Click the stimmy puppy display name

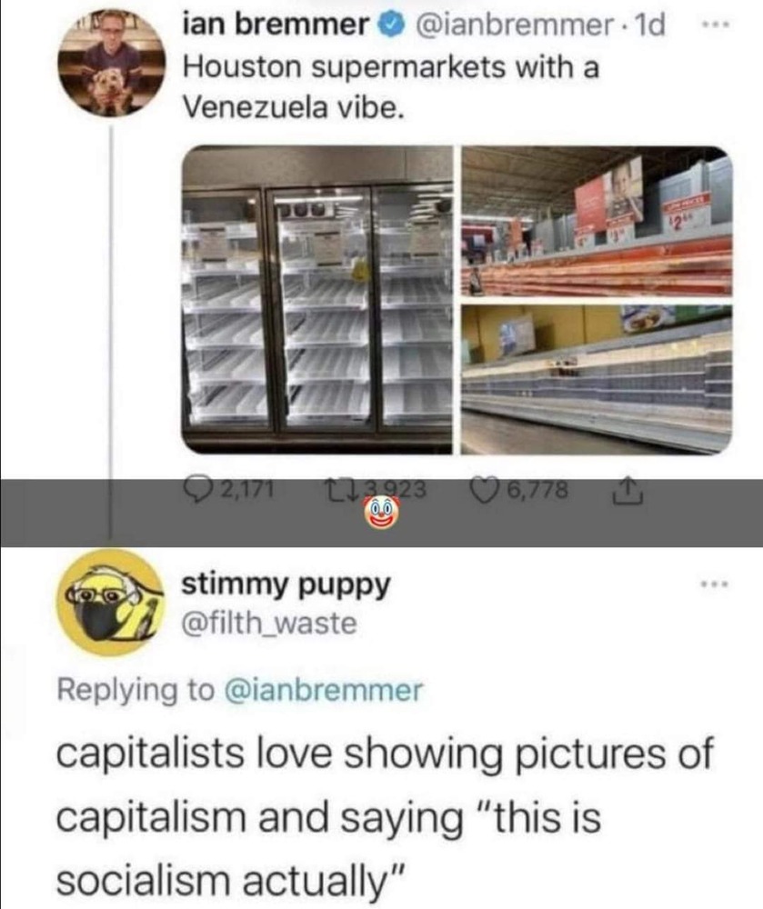[x=286, y=585]
